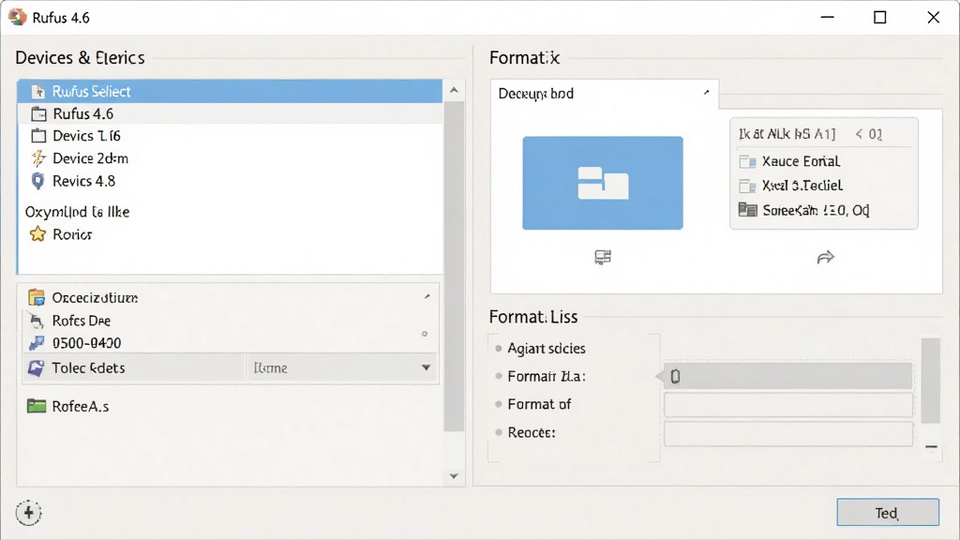Screen dimensions: 960x540
Task: Click the icon next to Devics 1.f6
Action: coord(38,136)
